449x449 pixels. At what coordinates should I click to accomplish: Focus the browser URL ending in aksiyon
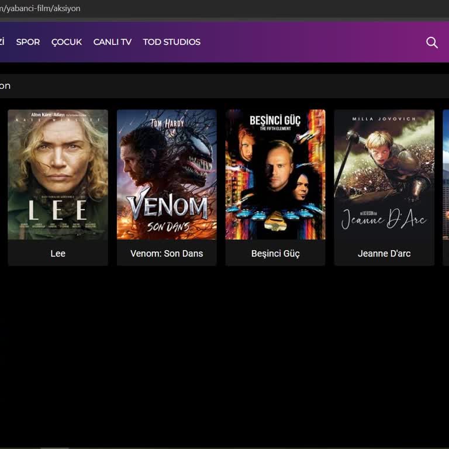40,8
